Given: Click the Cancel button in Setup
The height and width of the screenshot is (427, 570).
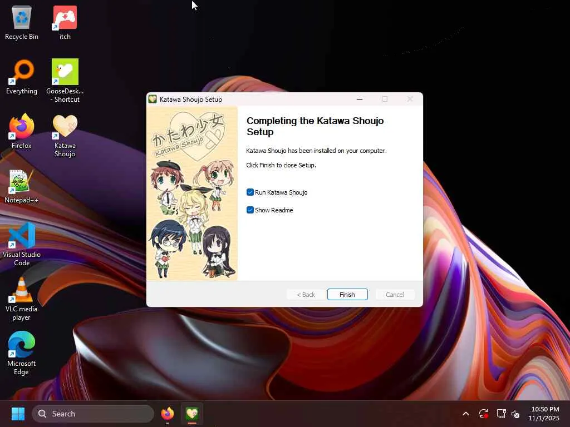Looking at the screenshot, I should (x=395, y=295).
